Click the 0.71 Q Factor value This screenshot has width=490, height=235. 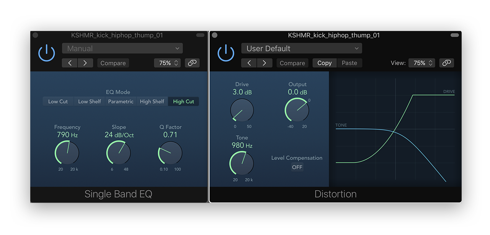[x=170, y=135]
